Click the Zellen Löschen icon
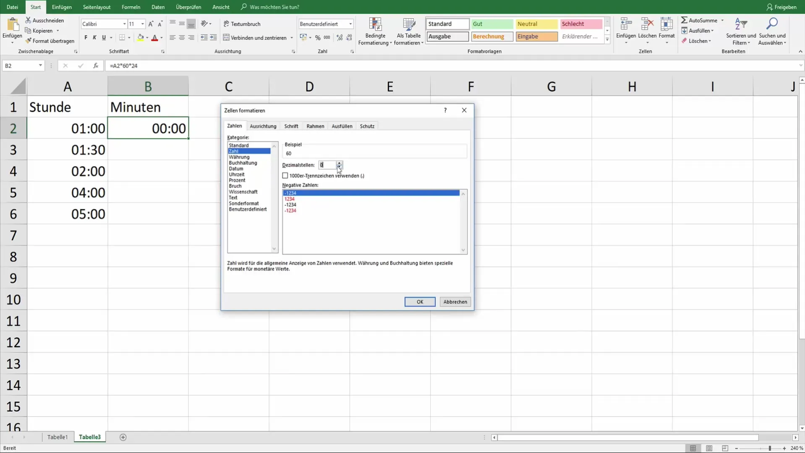 (647, 24)
